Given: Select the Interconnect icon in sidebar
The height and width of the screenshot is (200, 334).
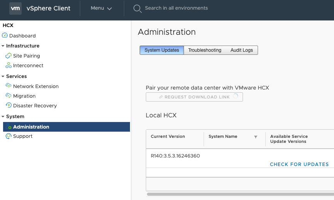Looking at the screenshot, I should click(8, 65).
